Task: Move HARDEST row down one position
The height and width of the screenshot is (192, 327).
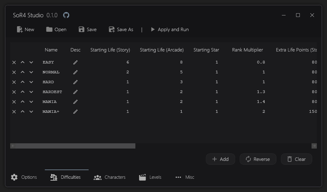Action: [31, 92]
